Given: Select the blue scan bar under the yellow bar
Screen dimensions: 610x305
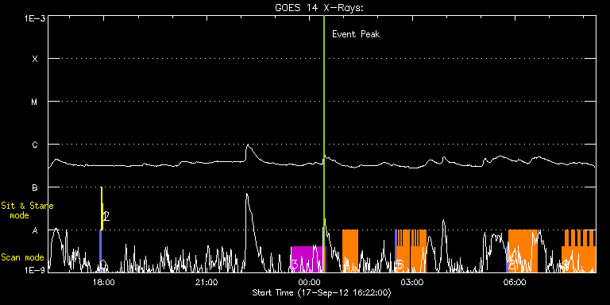Looking at the screenshot, I should (x=100, y=250).
